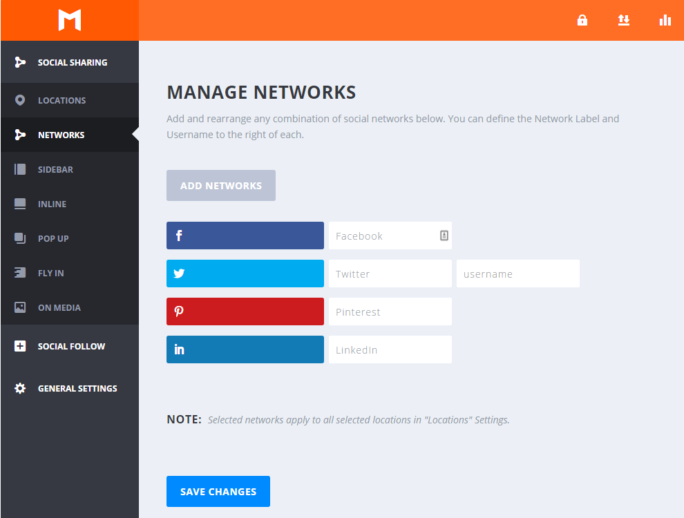This screenshot has height=518, width=684.
Task: Open the import/export arrows icon
Action: [x=624, y=20]
